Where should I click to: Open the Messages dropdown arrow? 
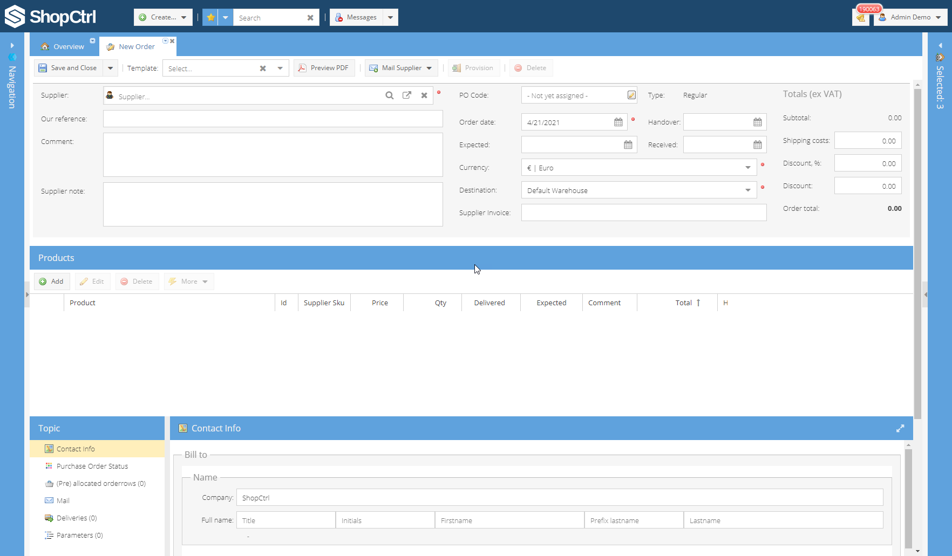coord(390,17)
